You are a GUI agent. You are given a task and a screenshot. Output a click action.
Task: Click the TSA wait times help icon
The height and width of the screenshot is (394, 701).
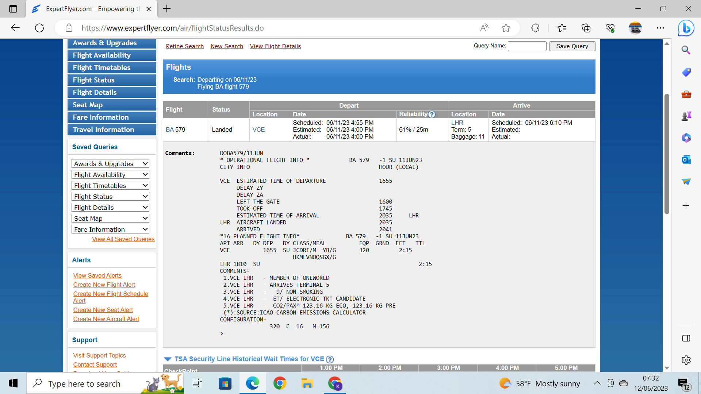click(330, 359)
